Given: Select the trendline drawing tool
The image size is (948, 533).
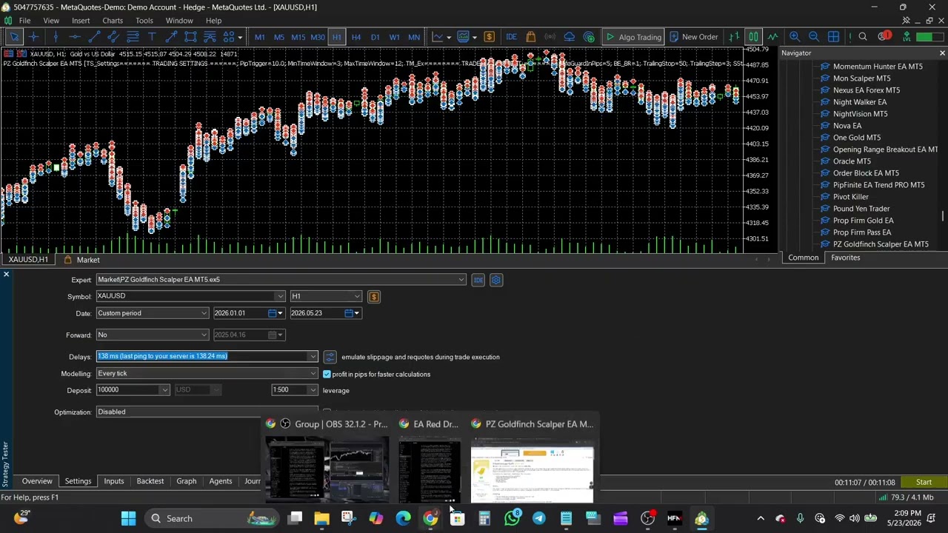Looking at the screenshot, I should [x=93, y=37].
